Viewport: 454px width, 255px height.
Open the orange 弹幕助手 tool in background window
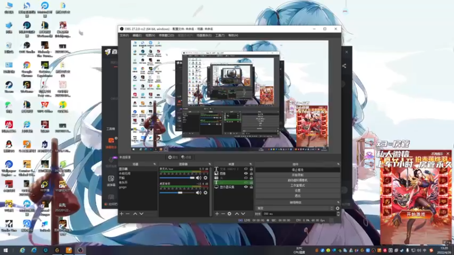point(111,143)
